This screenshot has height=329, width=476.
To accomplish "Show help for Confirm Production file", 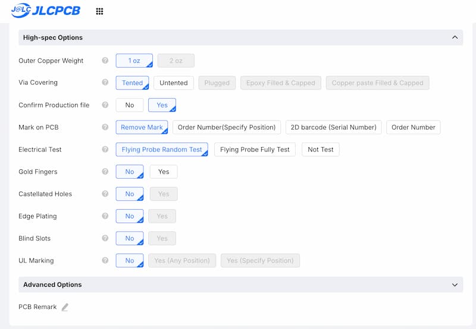I will tap(105, 105).
